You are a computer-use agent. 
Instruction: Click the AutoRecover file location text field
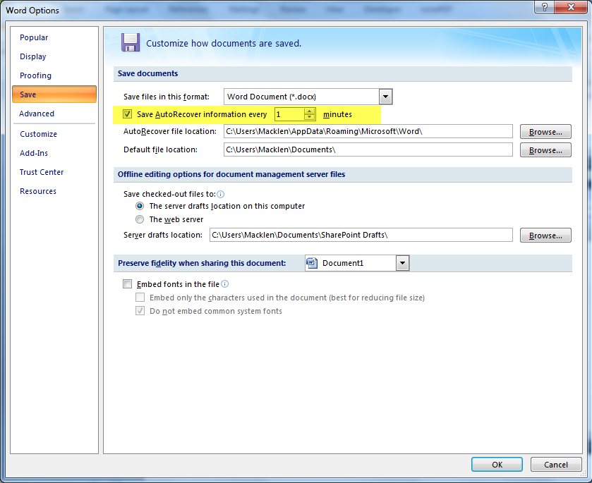[368, 131]
